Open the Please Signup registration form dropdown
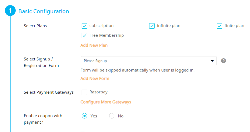Viewport: 250px width, 132px height. tap(148, 61)
